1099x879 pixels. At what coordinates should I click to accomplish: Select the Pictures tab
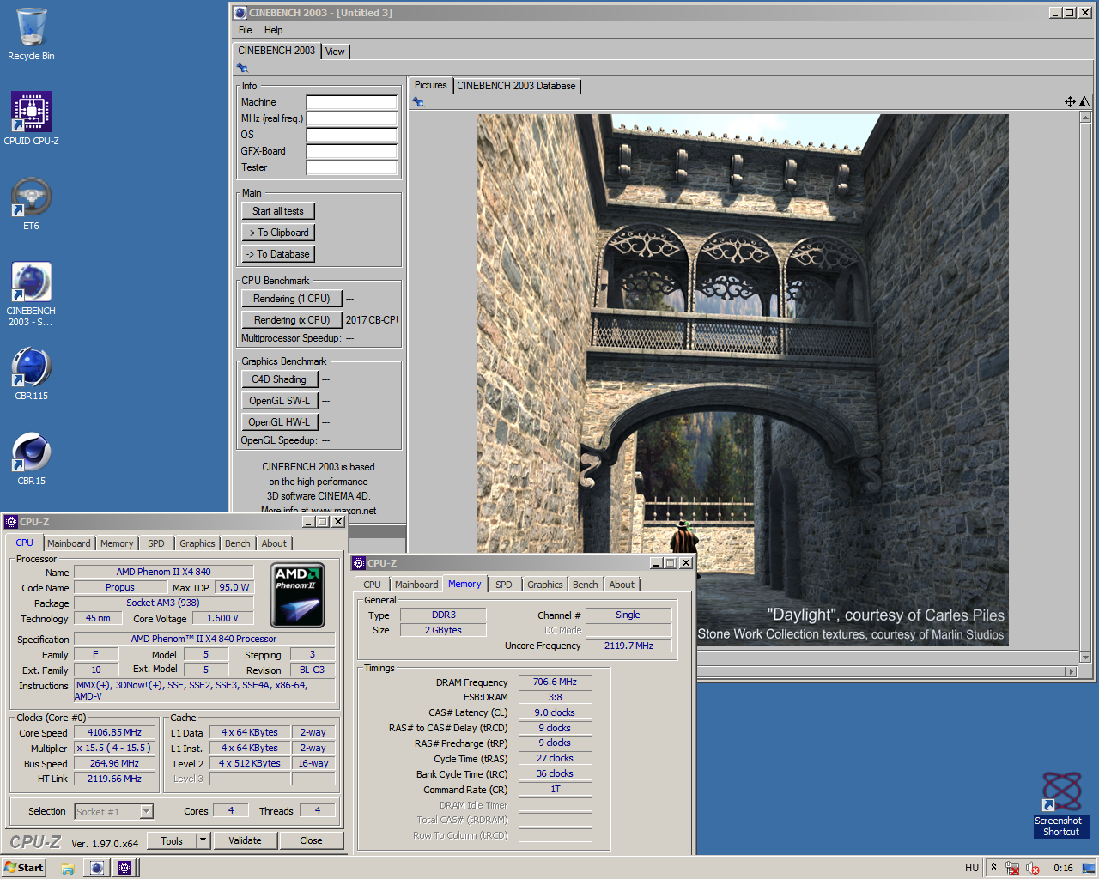tap(430, 85)
